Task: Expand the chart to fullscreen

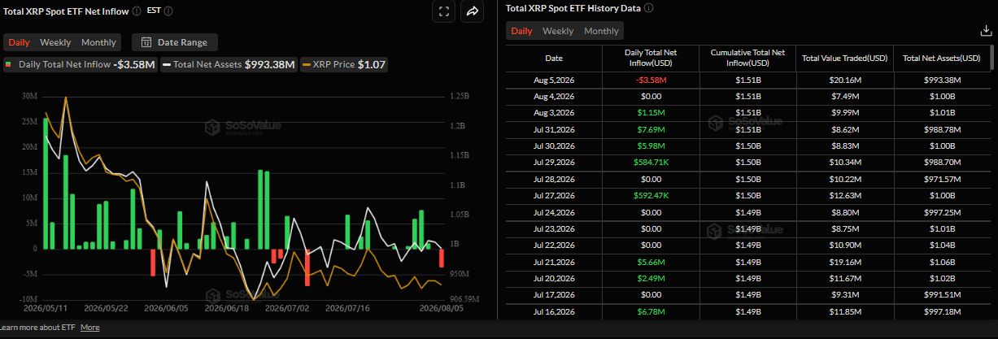Action: point(443,11)
